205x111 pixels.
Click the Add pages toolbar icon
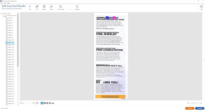(30, 7)
